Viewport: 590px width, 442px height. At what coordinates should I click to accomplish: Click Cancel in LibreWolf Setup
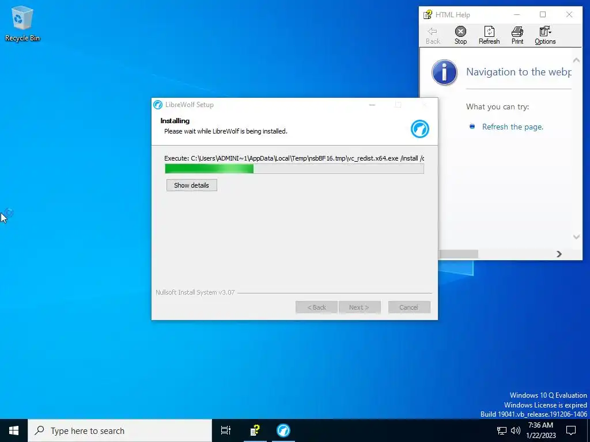tap(409, 307)
